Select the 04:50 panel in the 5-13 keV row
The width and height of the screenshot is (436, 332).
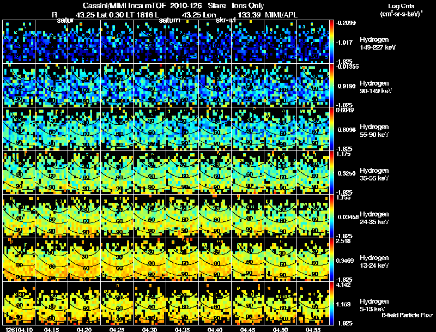pos(280,304)
